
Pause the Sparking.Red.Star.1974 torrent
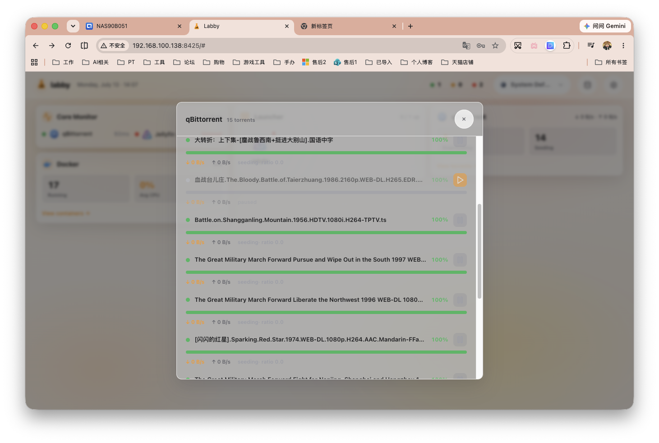pos(460,340)
